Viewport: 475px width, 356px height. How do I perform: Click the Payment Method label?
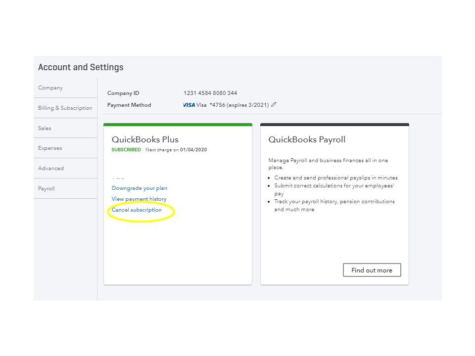coord(129,105)
